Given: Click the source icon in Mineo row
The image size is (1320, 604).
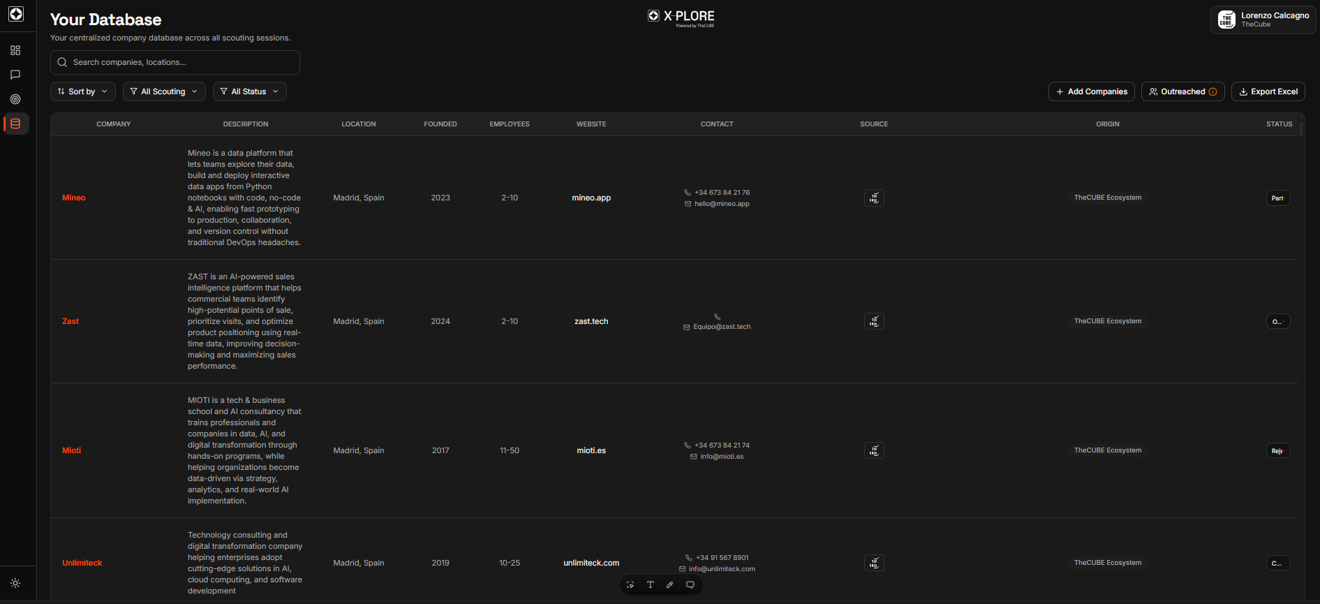Looking at the screenshot, I should pyautogui.click(x=874, y=198).
